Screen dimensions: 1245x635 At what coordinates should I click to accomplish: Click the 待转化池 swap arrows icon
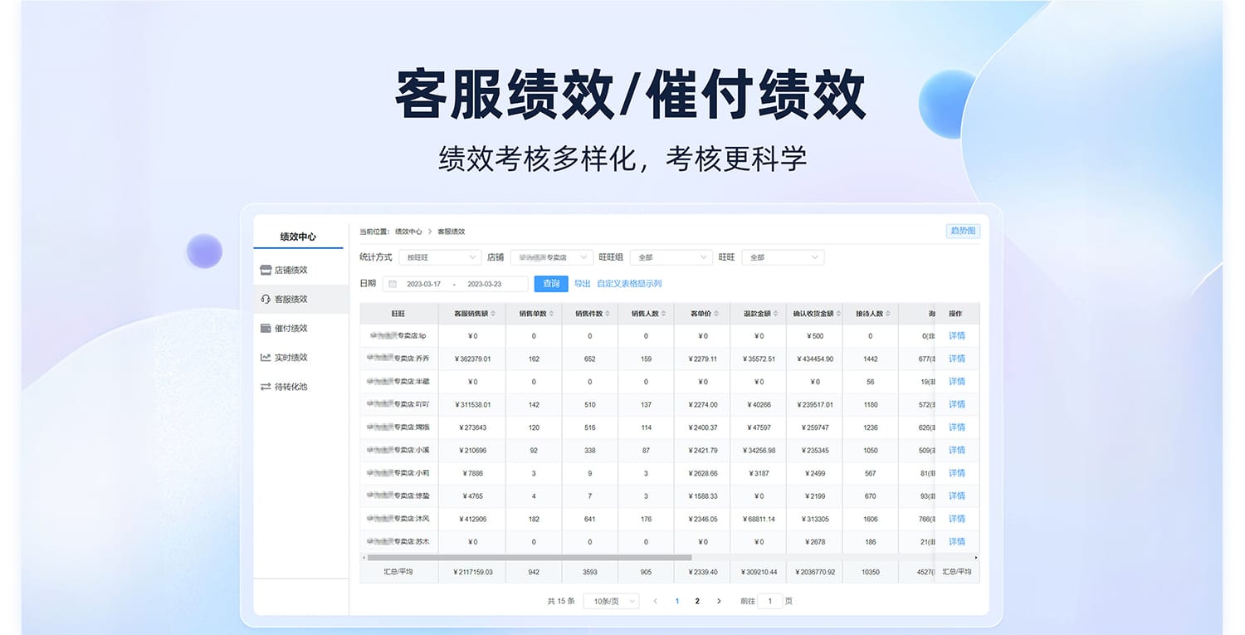pyautogui.click(x=266, y=387)
